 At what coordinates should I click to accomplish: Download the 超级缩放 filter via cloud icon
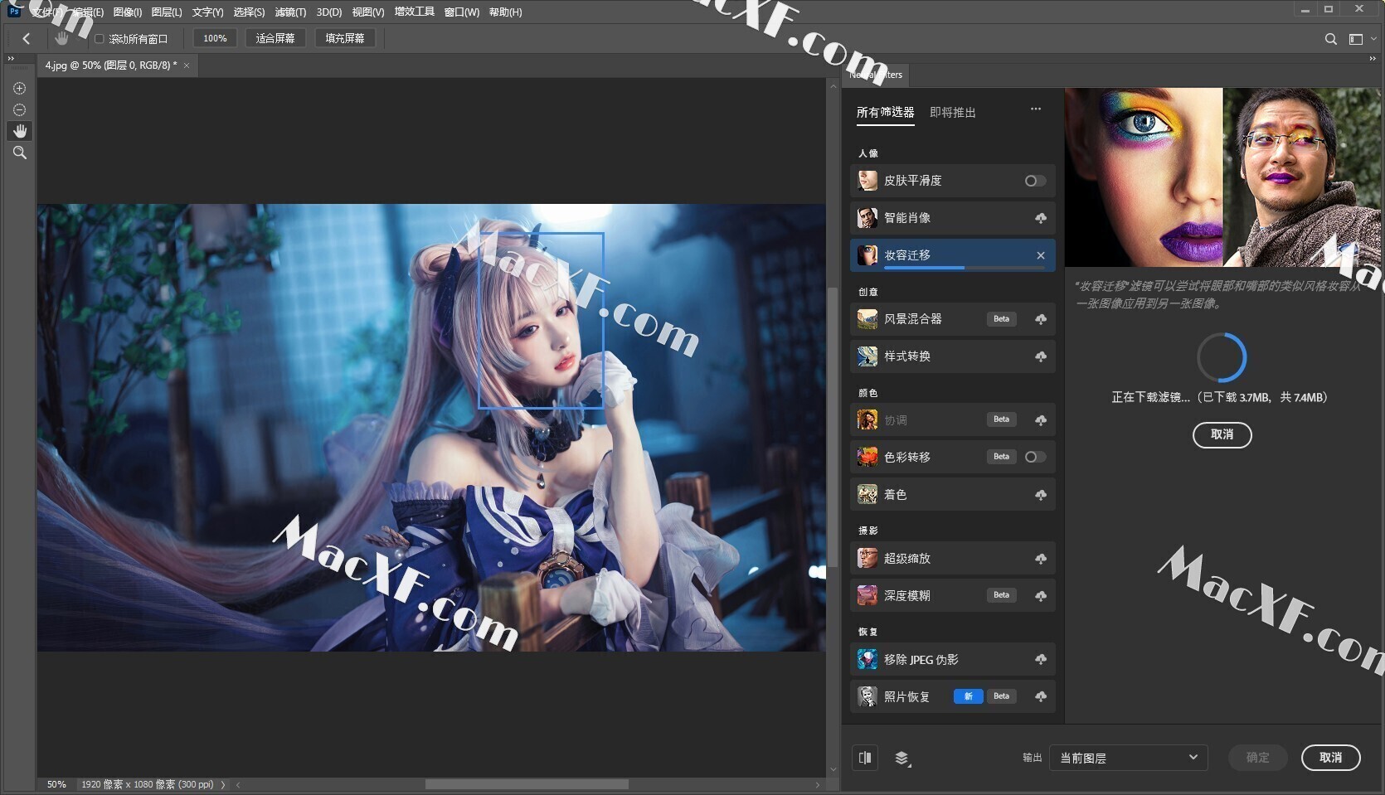(x=1040, y=559)
